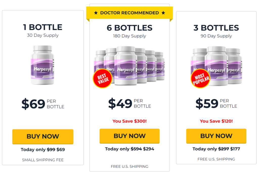
Task: Click the left star in Doctor Recommended banner
Action: tap(96, 13)
